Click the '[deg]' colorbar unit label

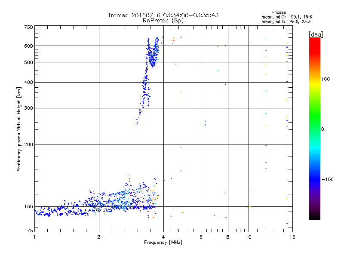(x=316, y=34)
